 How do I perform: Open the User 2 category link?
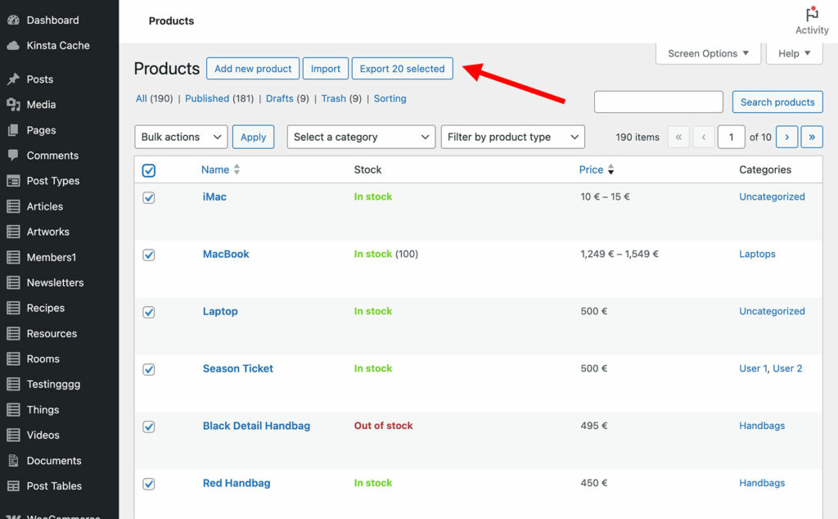click(x=787, y=368)
